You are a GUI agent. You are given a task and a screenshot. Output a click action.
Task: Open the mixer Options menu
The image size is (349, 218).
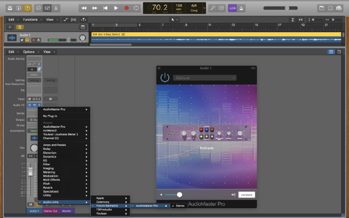[x=31, y=52]
